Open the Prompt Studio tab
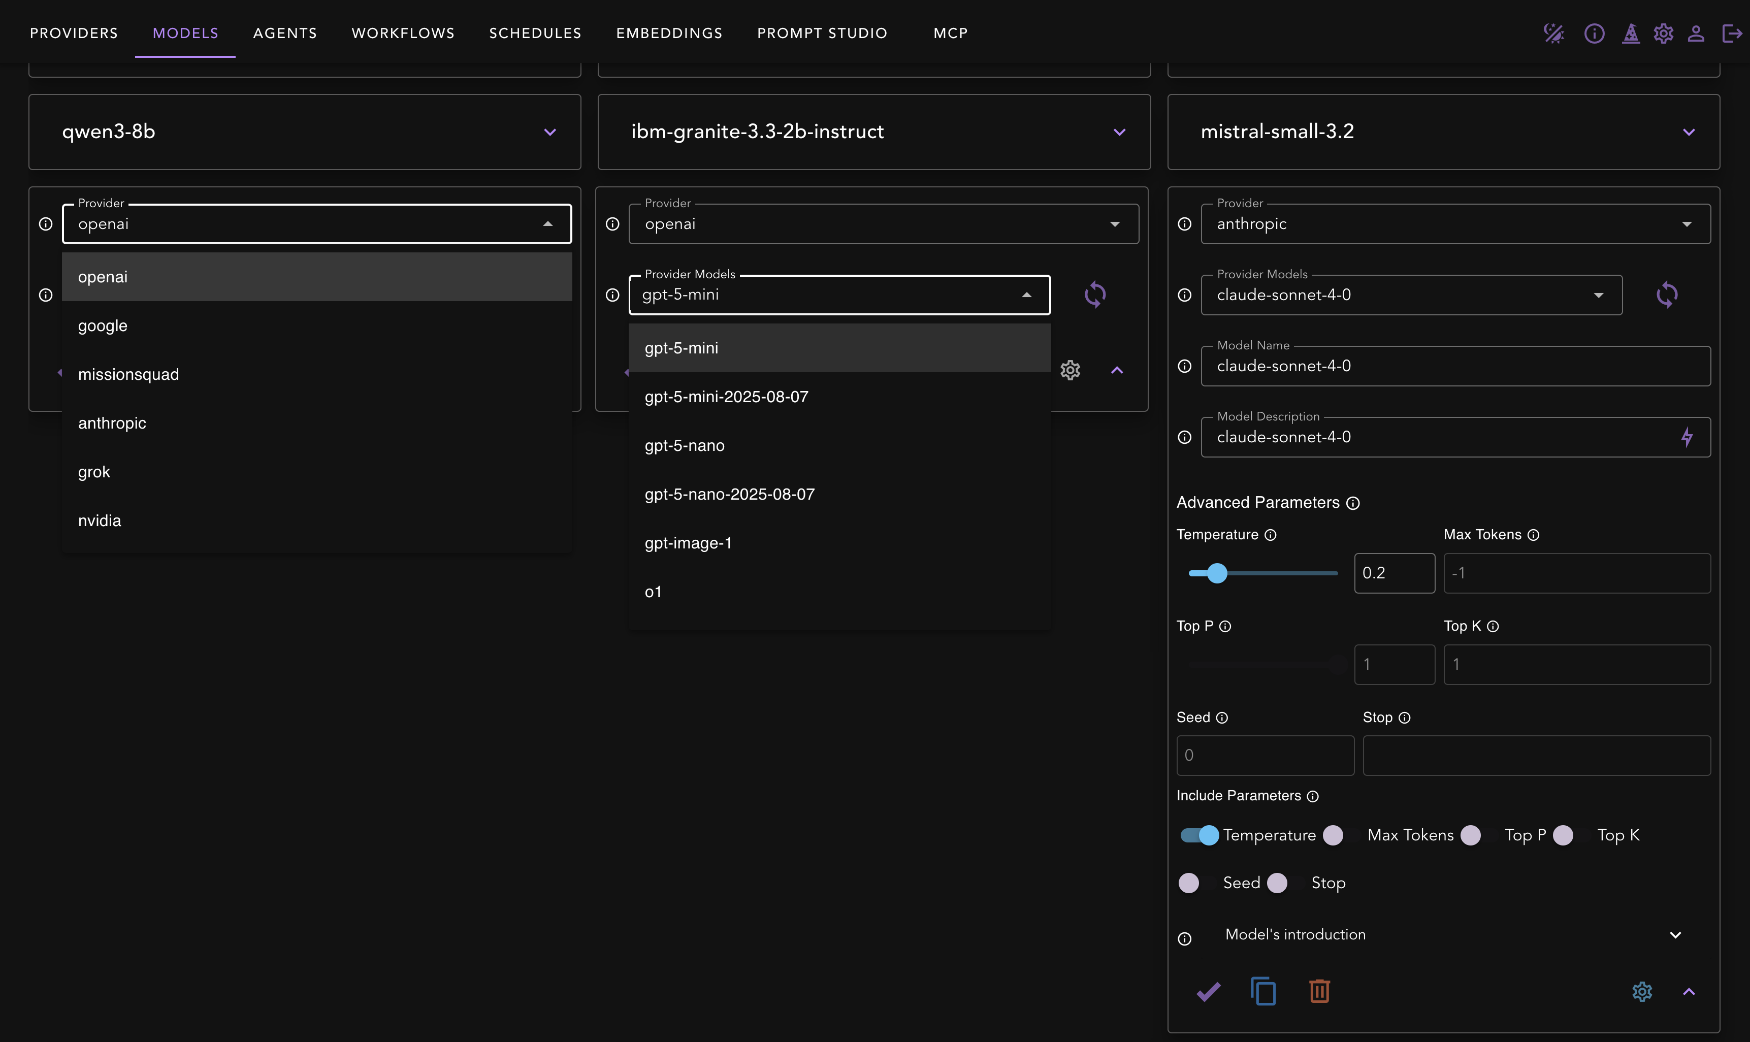This screenshot has width=1750, height=1042. pyautogui.click(x=822, y=33)
